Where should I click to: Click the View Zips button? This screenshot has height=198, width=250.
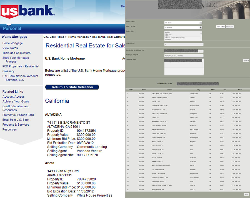[x=230, y=27]
